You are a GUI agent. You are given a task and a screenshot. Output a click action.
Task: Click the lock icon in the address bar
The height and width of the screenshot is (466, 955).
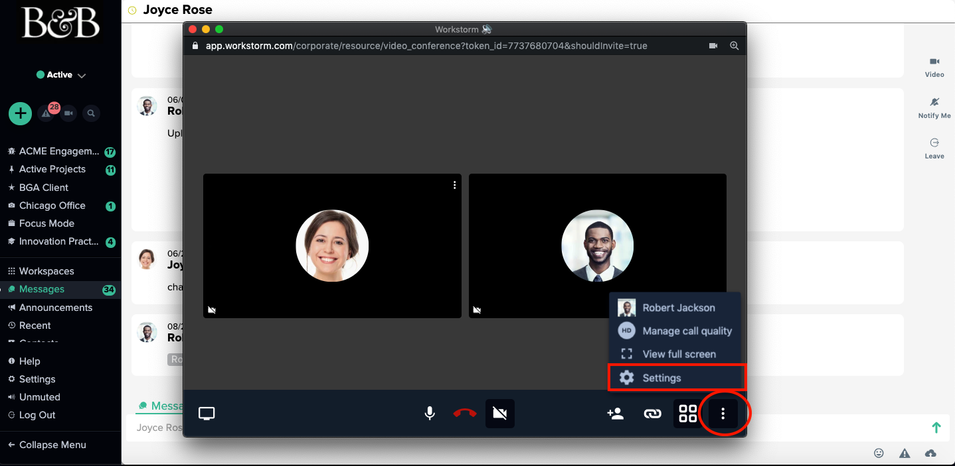pyautogui.click(x=195, y=46)
